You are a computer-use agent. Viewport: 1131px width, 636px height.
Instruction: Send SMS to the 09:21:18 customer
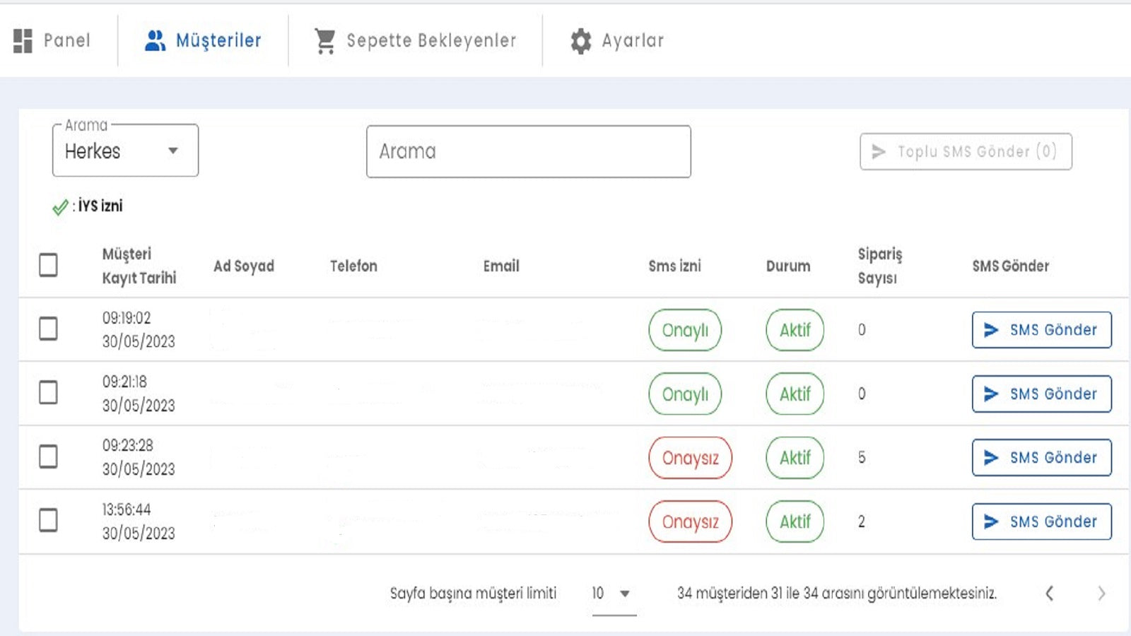1041,394
